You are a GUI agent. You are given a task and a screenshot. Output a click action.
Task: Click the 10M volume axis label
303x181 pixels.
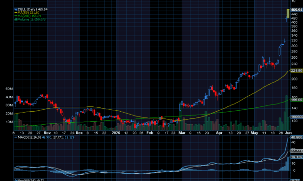tap(9, 122)
